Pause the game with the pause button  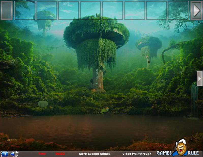coord(5,154)
